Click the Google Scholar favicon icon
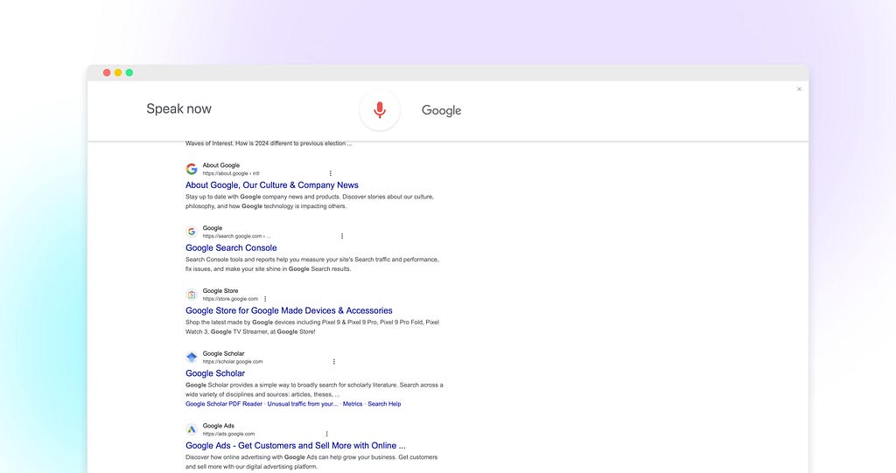Image resolution: width=896 pixels, height=473 pixels. pos(192,357)
